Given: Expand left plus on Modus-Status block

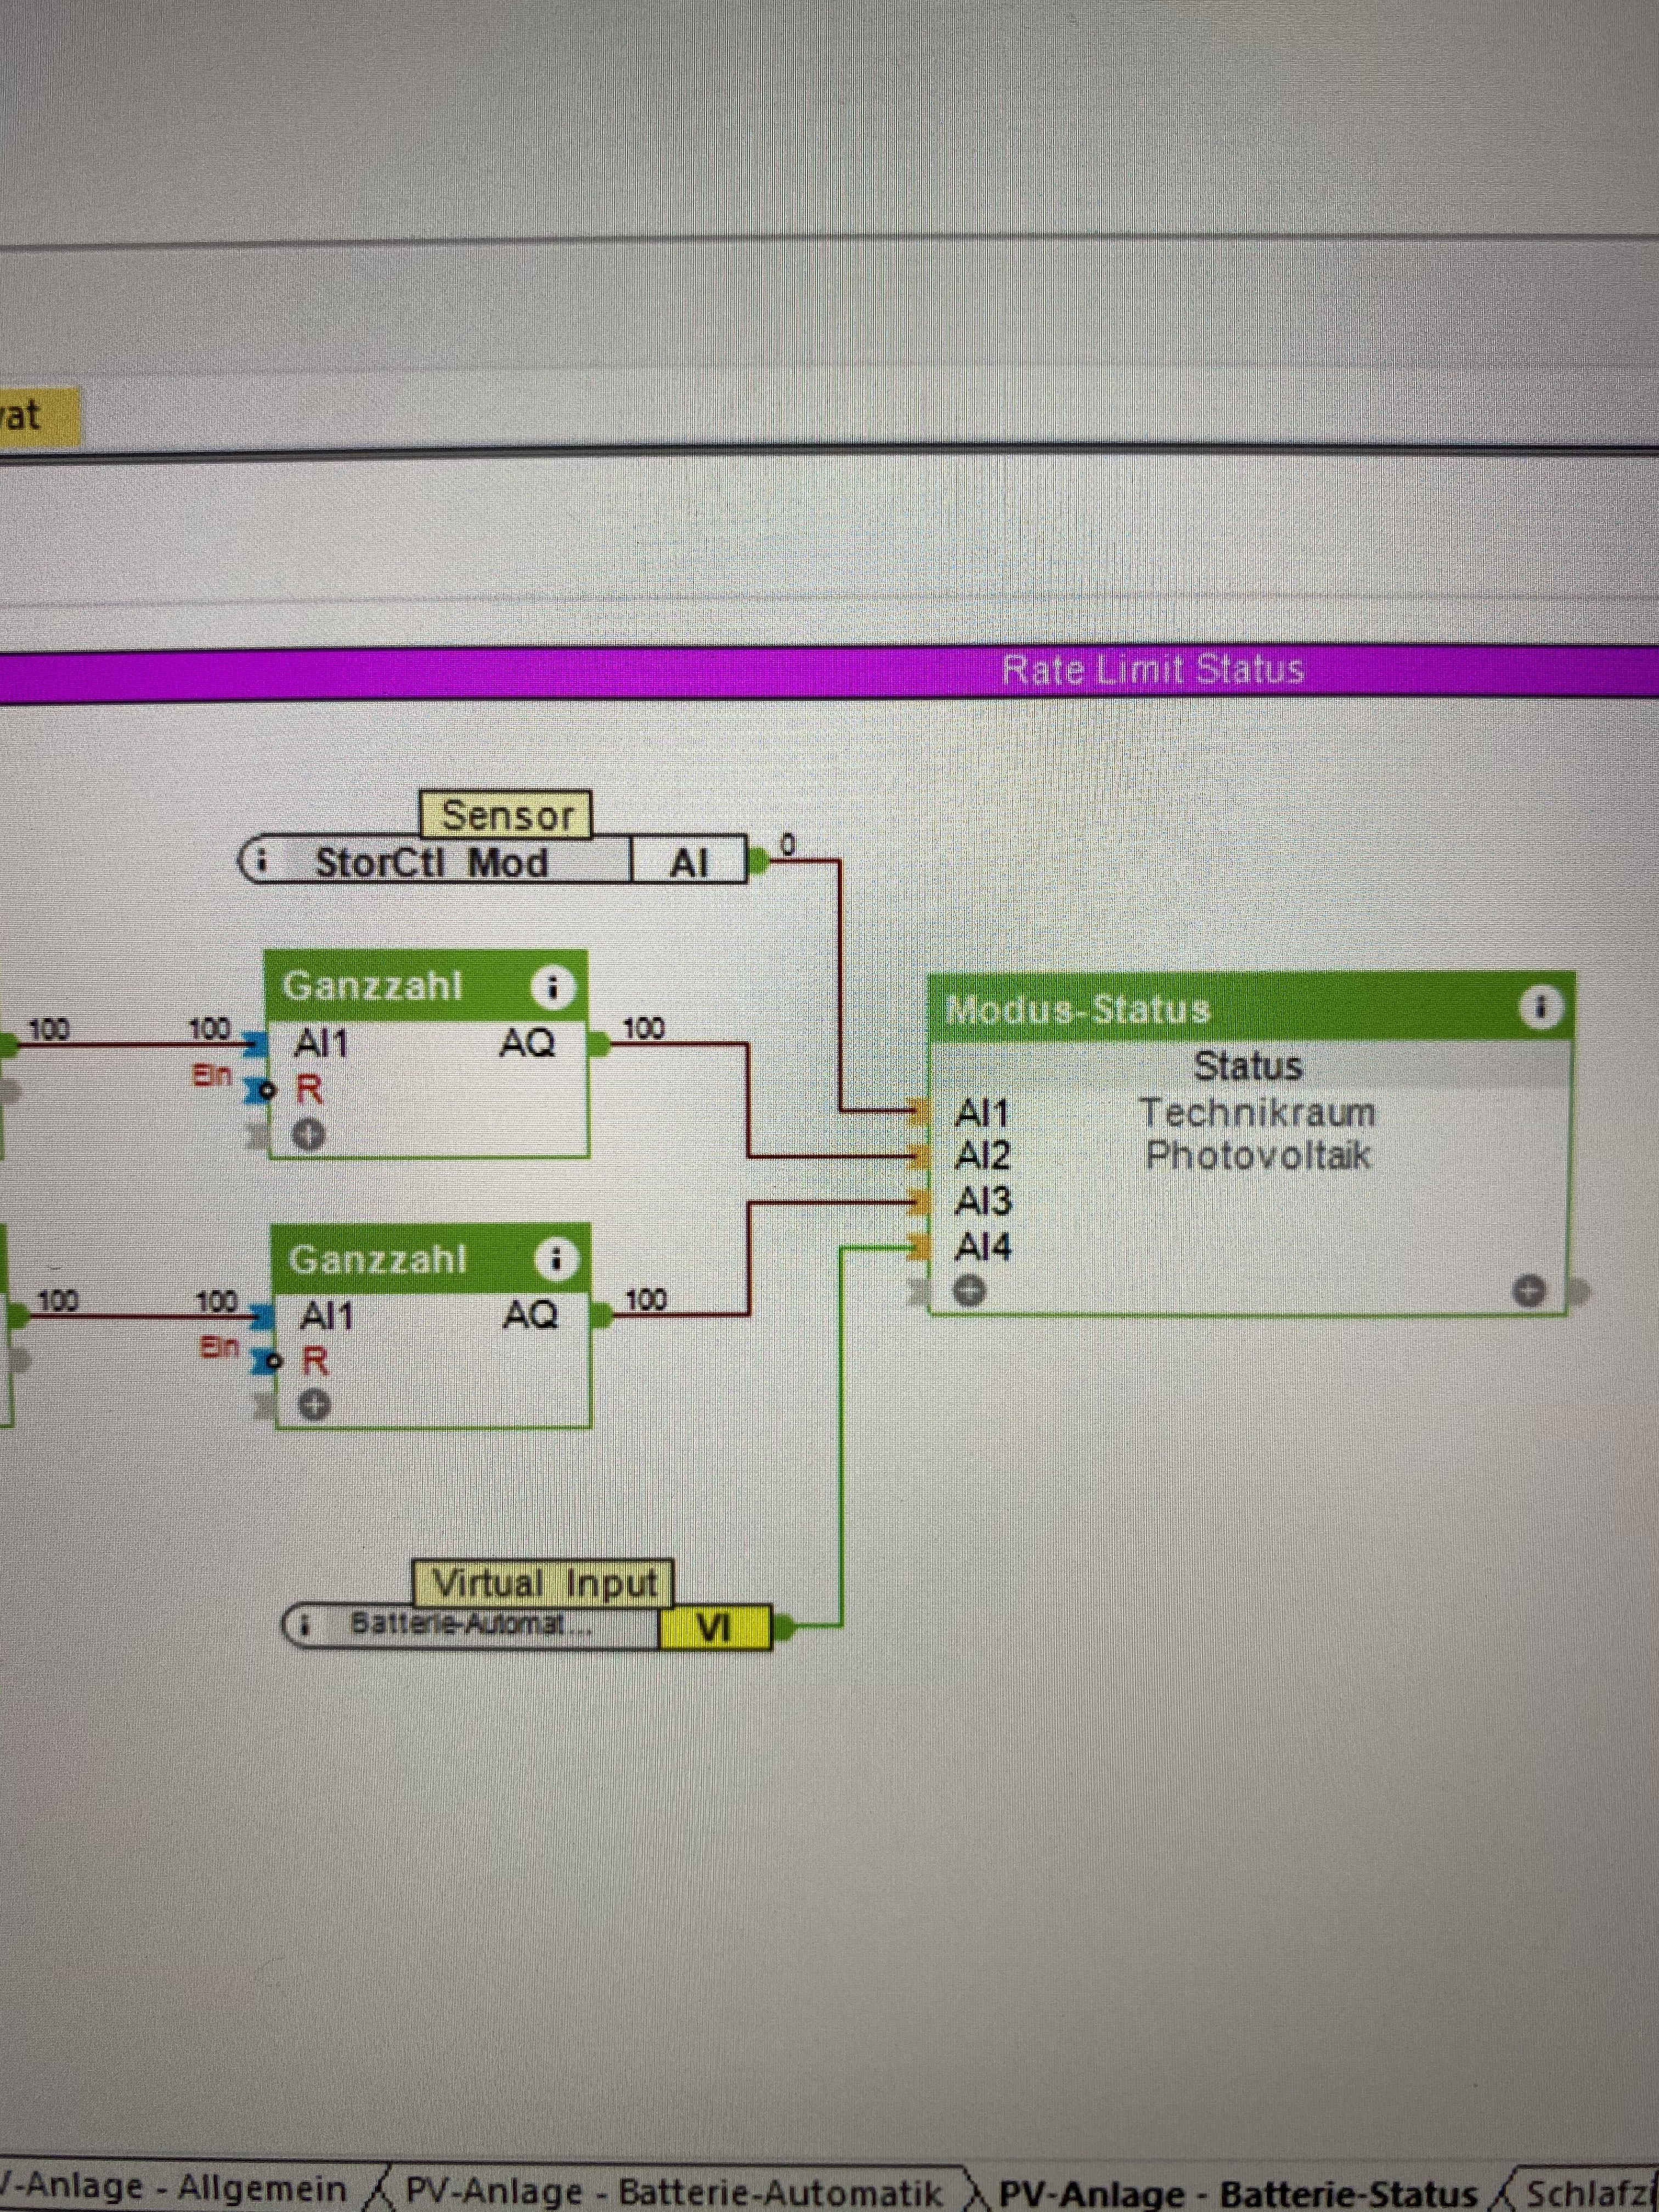Looking at the screenshot, I should [x=968, y=1291].
